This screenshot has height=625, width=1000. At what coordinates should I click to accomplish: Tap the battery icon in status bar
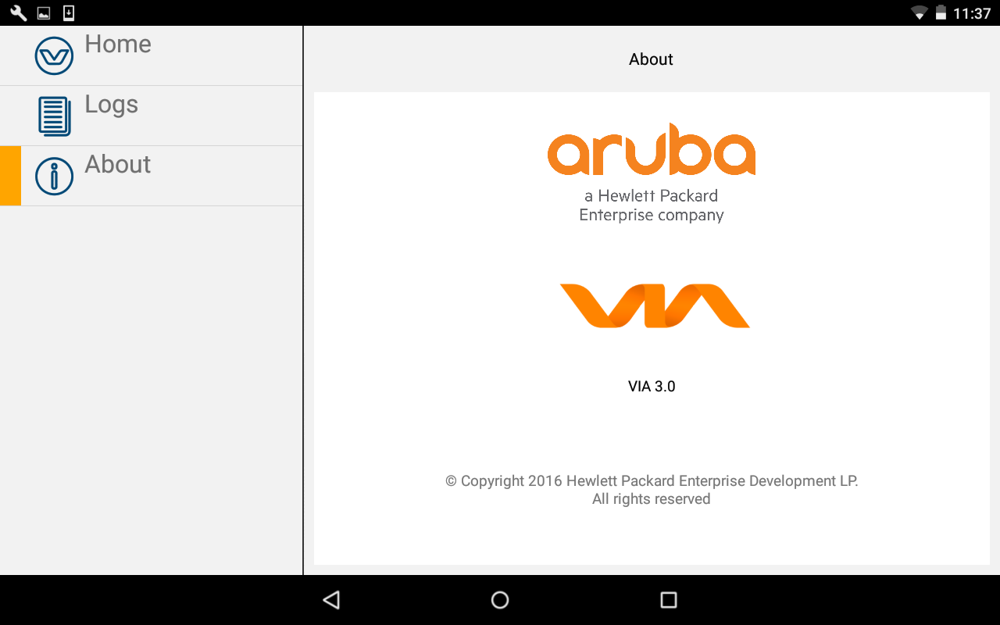coord(941,12)
